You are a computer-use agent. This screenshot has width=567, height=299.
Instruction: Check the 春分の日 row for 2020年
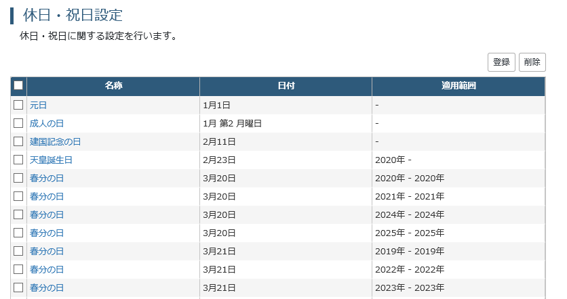click(18, 178)
